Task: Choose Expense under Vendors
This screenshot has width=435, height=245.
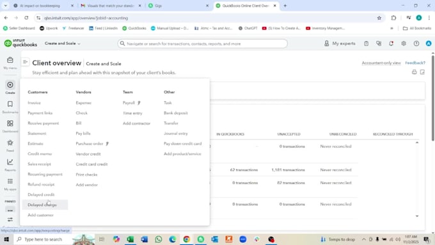Action: (84, 103)
